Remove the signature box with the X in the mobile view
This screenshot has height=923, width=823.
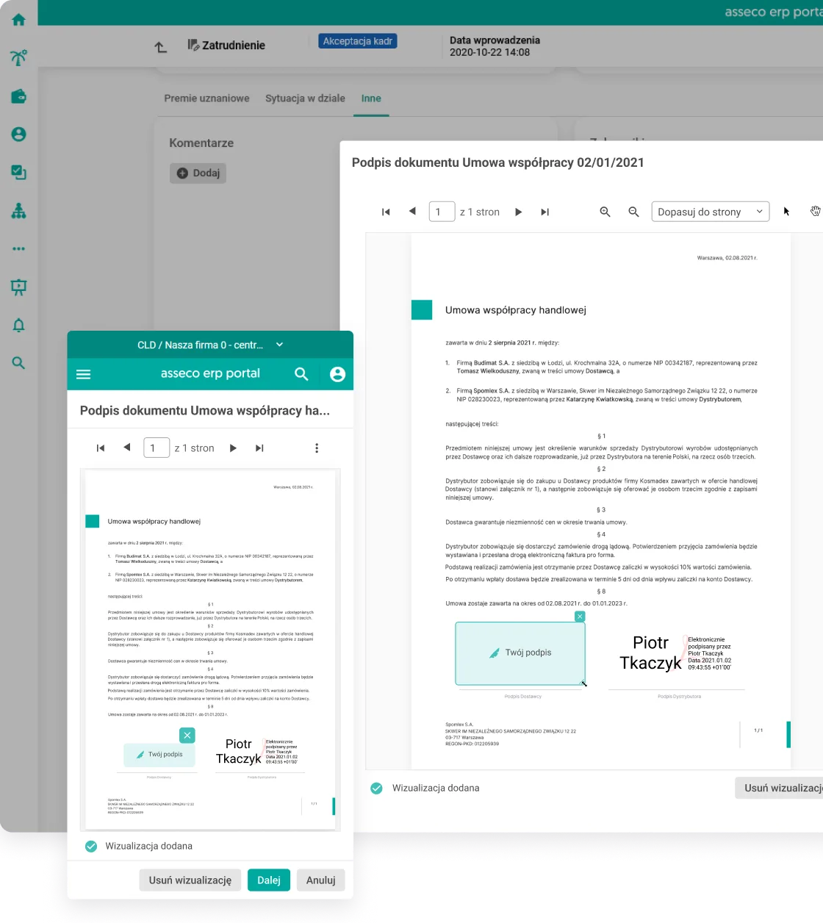[x=187, y=735]
